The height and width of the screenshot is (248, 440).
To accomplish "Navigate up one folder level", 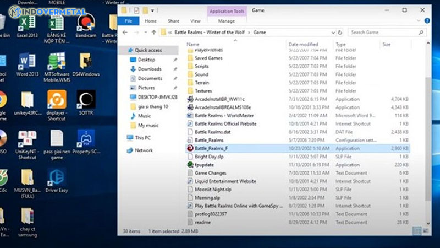I will (x=154, y=33).
